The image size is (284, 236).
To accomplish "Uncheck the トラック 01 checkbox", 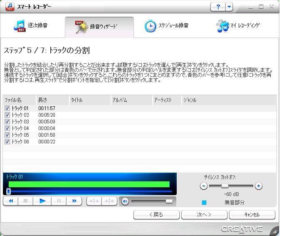I will (x=7, y=108).
